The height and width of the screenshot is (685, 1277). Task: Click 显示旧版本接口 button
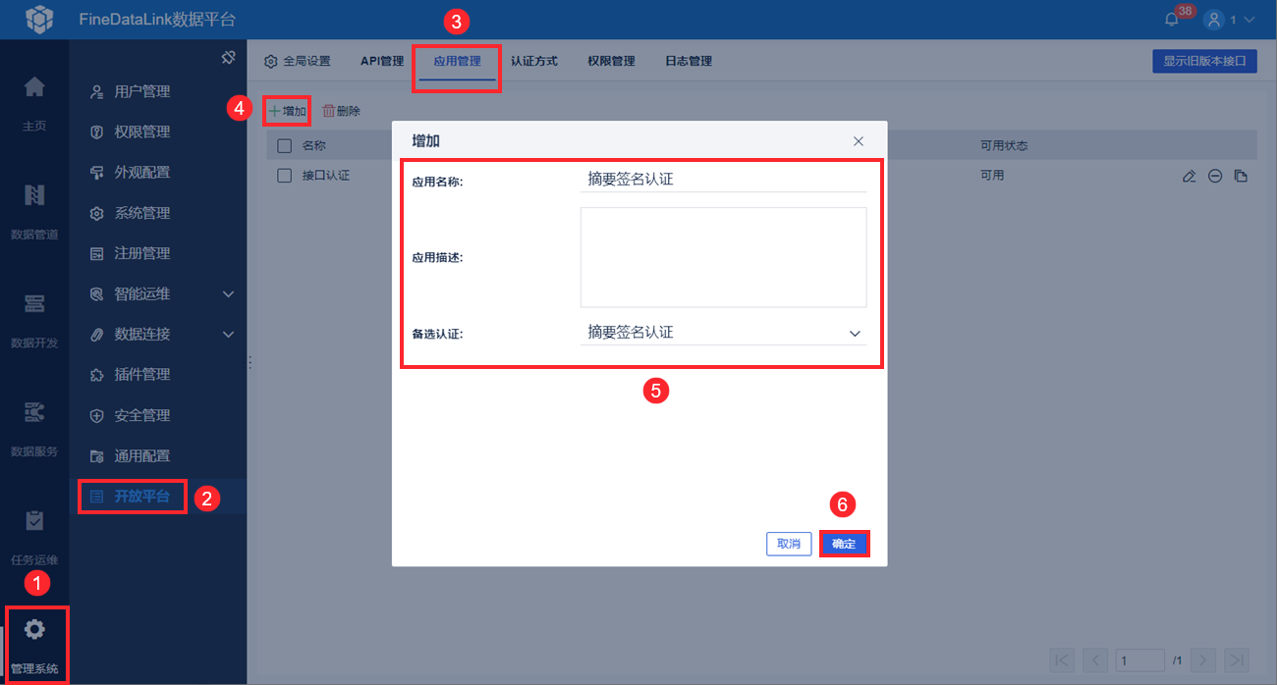click(x=1204, y=61)
